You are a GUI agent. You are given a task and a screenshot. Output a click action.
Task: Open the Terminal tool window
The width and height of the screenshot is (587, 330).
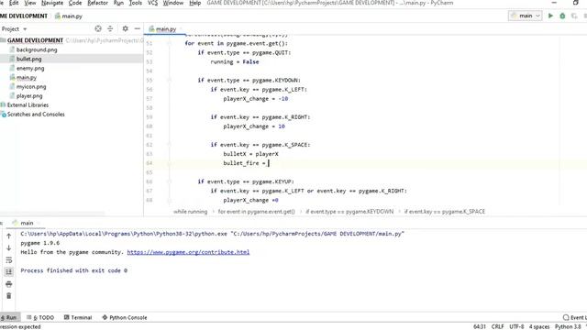click(x=78, y=317)
